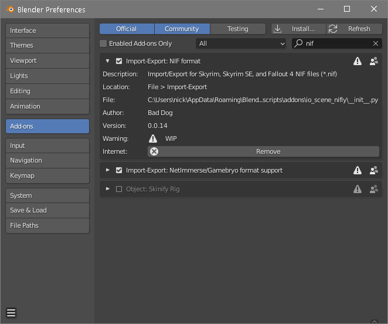Click the 'WIP' warning text
Screen dimensions: 388x324
point(171,139)
